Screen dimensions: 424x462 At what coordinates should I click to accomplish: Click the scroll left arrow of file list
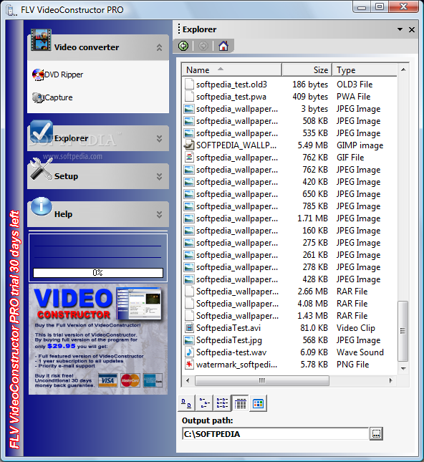pyautogui.click(x=188, y=380)
